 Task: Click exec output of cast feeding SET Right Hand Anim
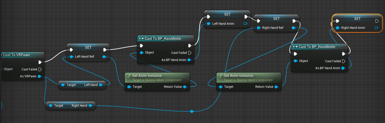pos(344,54)
